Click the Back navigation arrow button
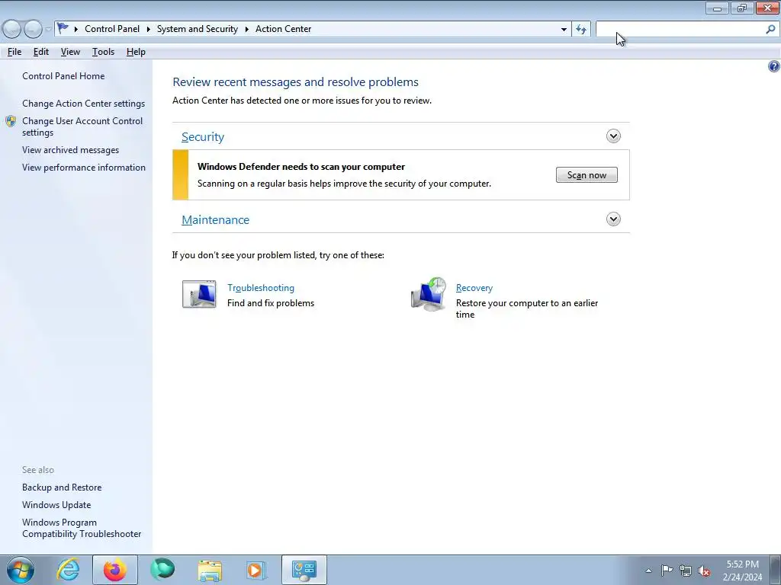 coord(11,30)
